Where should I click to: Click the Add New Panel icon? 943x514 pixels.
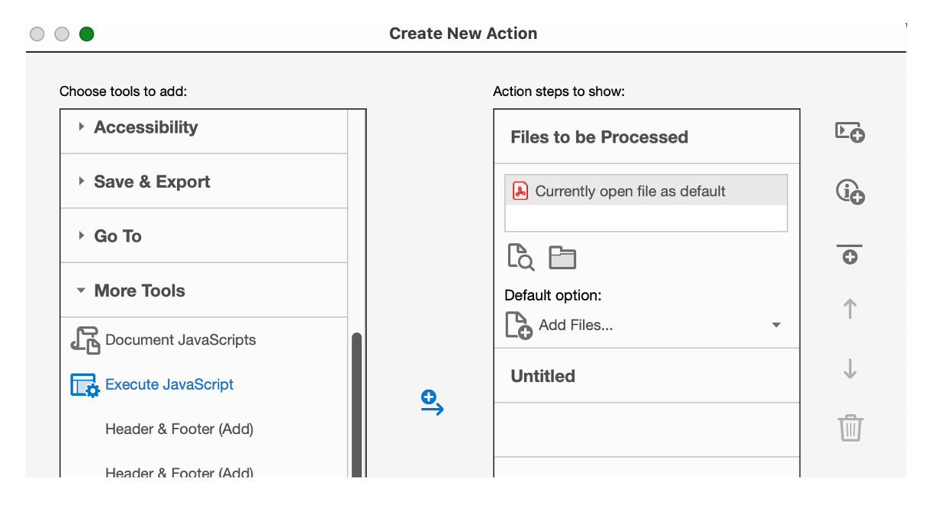[850, 132]
